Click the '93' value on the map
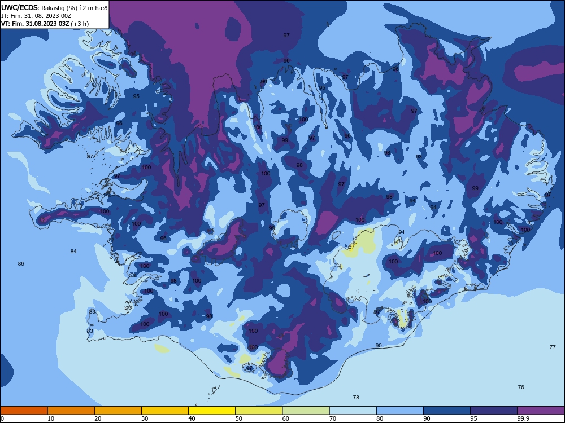The image size is (565, 423). pos(419,157)
